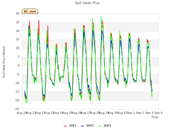Click the 30 y-axis tick label

(17, 13)
